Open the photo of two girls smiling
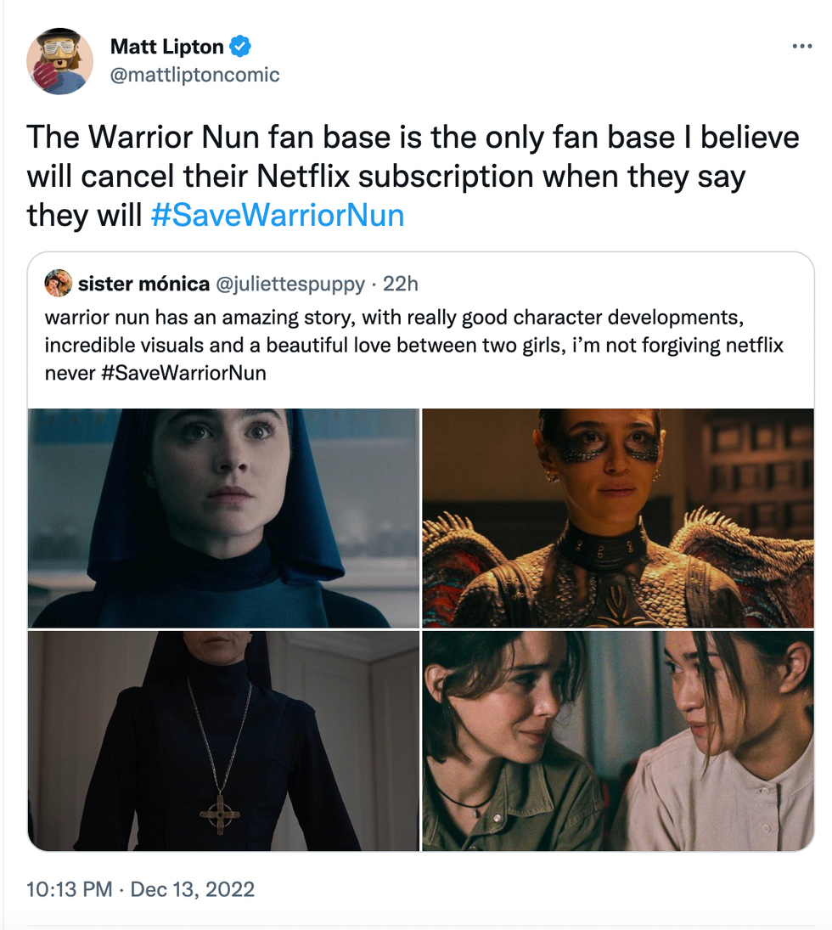The height and width of the screenshot is (930, 832). coord(618,741)
